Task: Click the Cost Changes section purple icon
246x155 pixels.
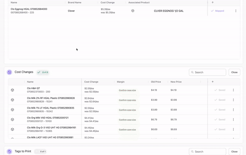Action: (x=9, y=72)
